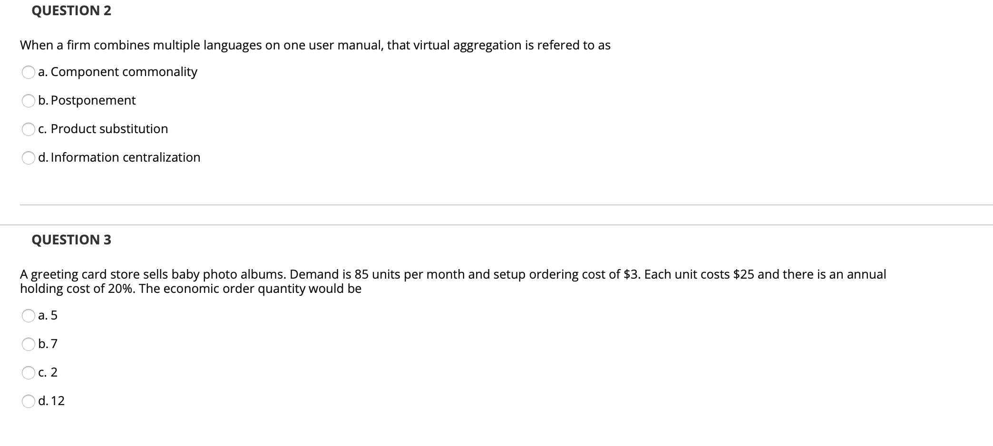Viewport: 993px width, 446px height.
Task: Select answer d. 12 for Question 3
Action: click(29, 401)
